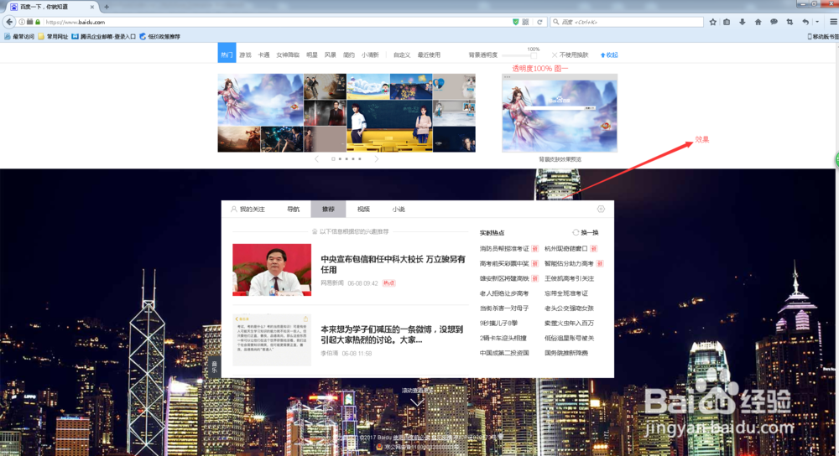Choose the white kitten skin thumbnail
This screenshot has height=456, width=839.
coord(454,86)
